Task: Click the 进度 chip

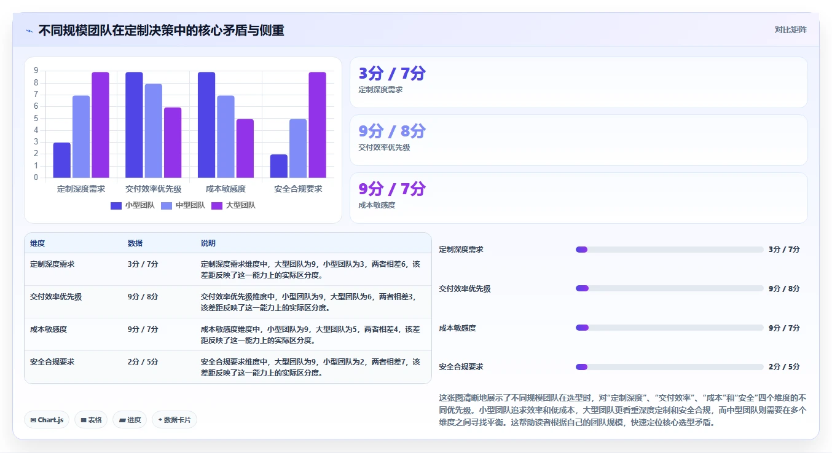Action: tap(130, 420)
